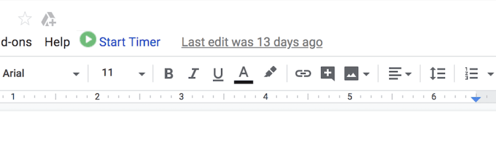Start the timer via Start Timer link

click(x=130, y=42)
